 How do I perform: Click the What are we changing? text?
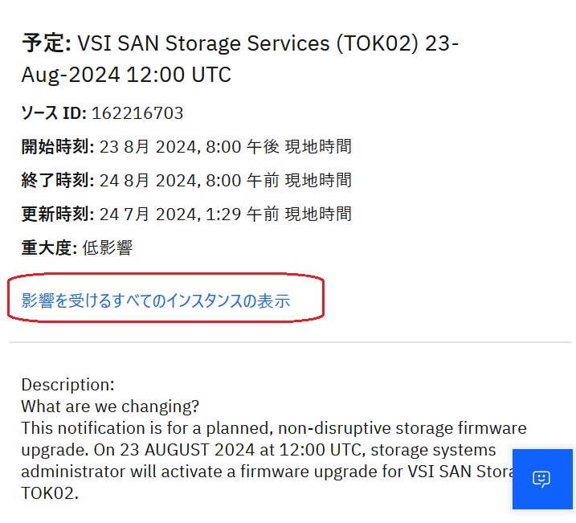coord(110,407)
